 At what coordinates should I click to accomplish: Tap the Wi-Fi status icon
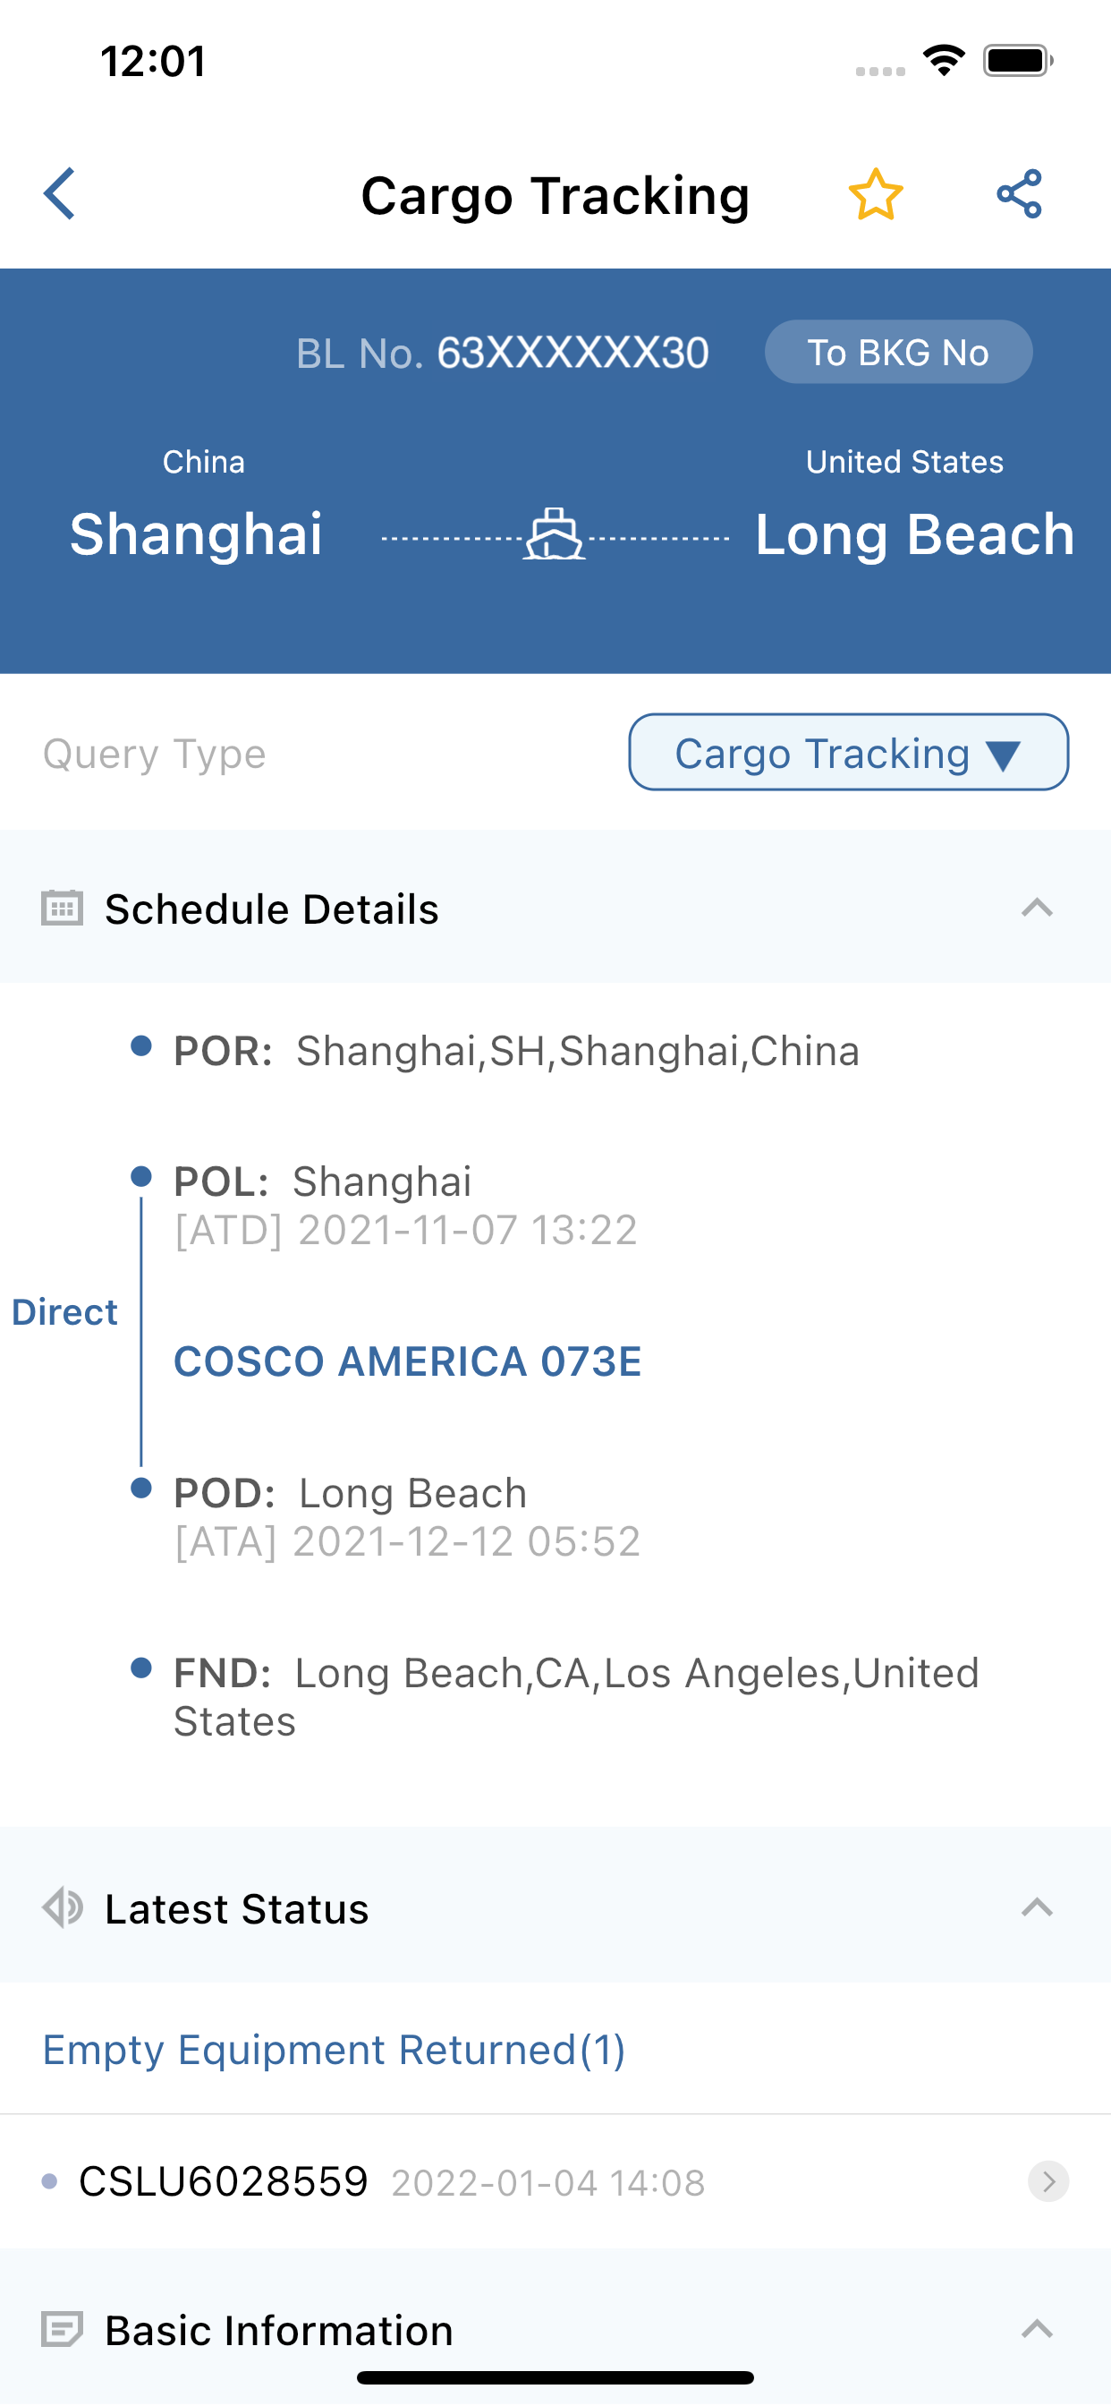pos(943,61)
